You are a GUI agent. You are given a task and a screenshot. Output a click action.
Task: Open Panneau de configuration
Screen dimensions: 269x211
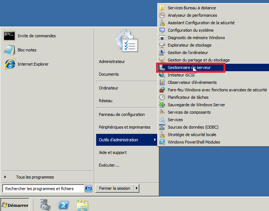[x=122, y=114]
